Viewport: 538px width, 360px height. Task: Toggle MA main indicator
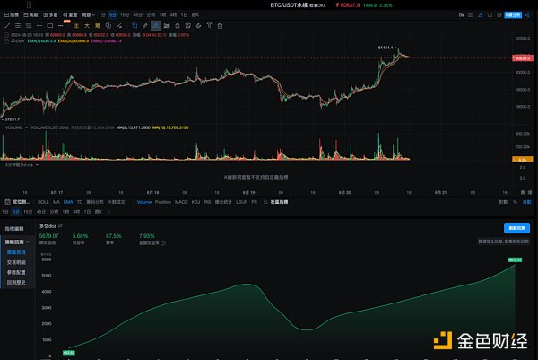coord(56,202)
